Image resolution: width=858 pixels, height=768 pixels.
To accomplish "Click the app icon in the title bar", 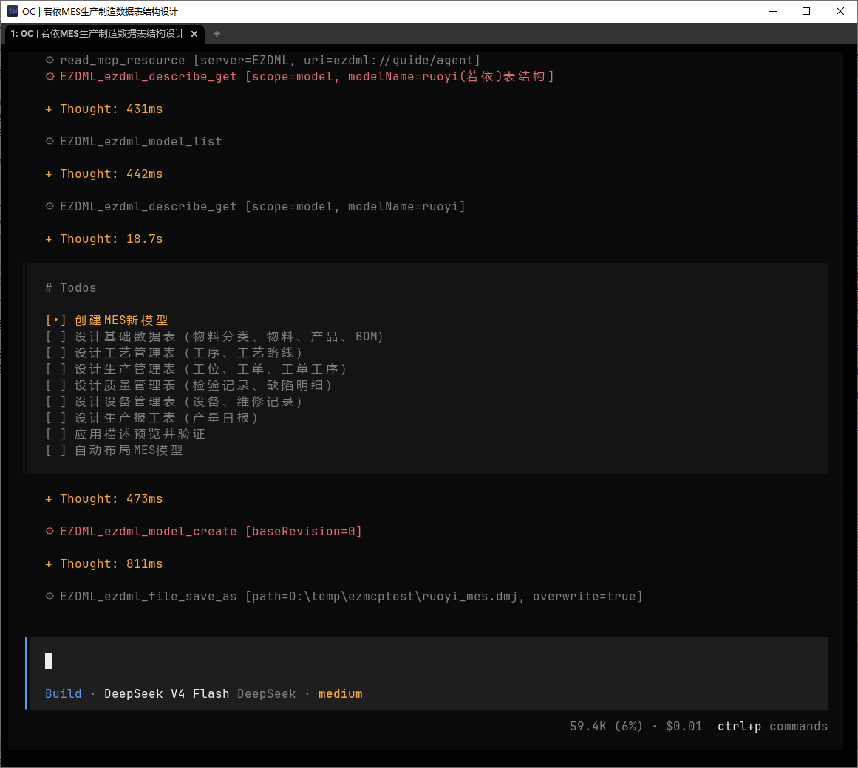I will (x=12, y=11).
